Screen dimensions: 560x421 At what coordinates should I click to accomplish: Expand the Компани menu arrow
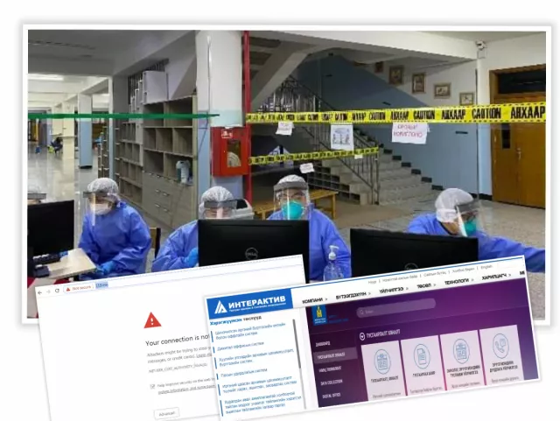click(325, 299)
